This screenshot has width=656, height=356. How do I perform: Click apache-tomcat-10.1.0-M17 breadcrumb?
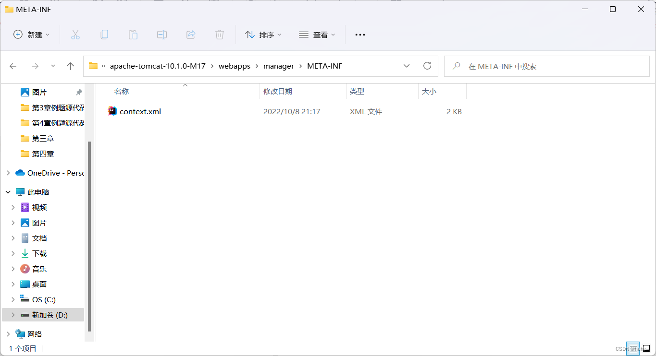point(158,66)
